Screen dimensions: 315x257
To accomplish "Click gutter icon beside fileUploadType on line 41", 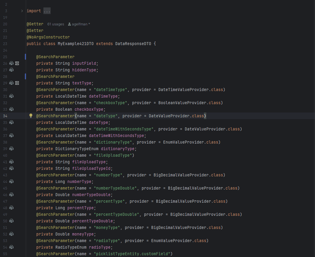I will click(x=11, y=162).
